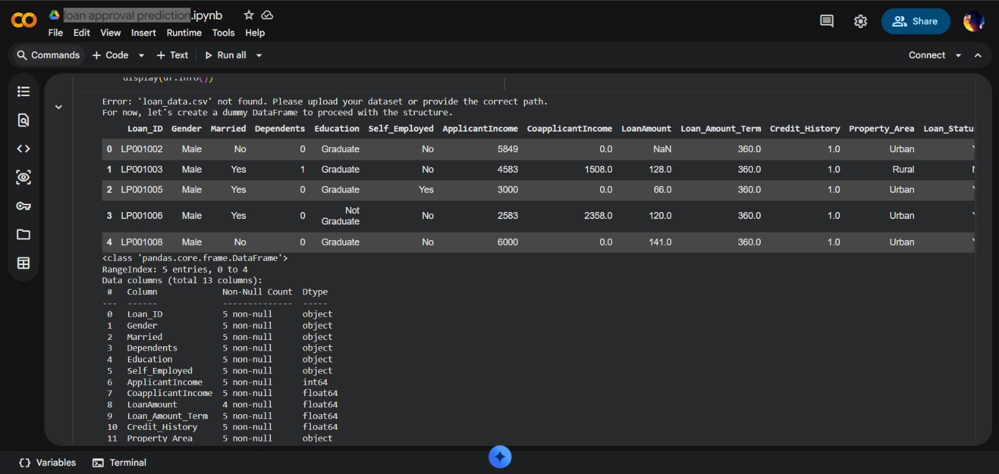Open the Tools menu

tap(223, 33)
